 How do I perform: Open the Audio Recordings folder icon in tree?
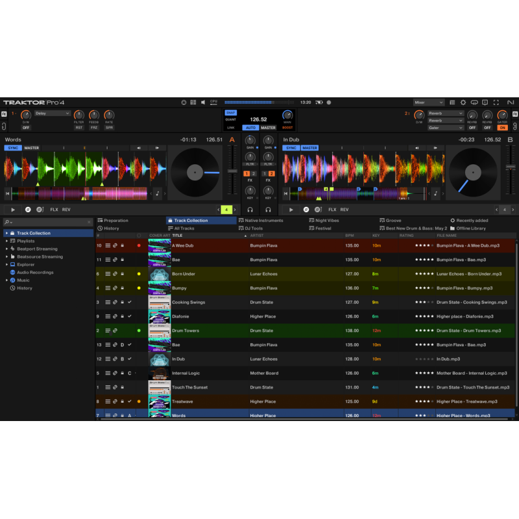[x=12, y=272]
